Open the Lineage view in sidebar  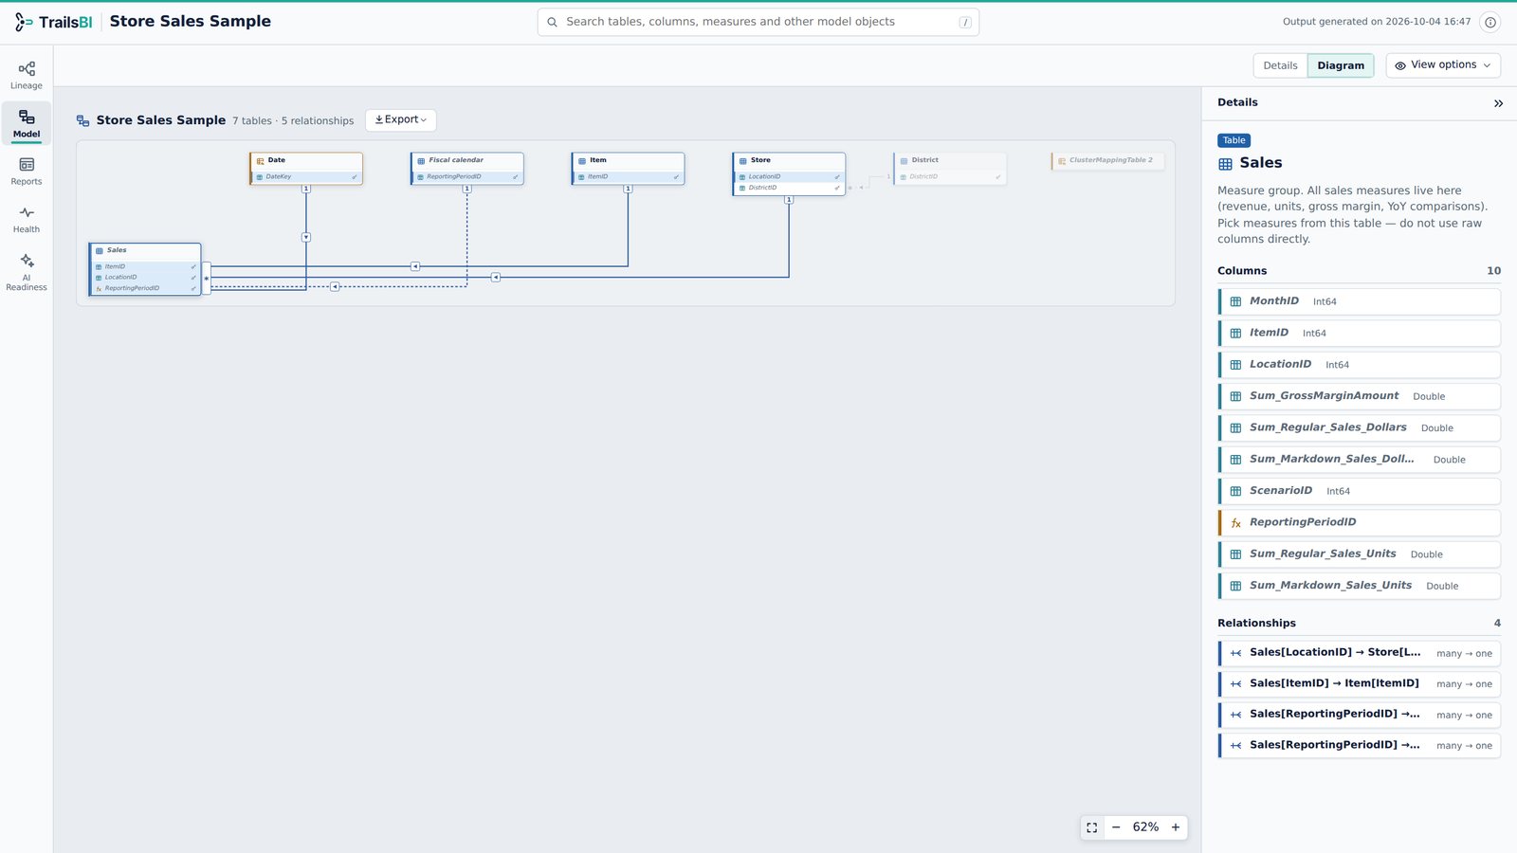coord(27,75)
